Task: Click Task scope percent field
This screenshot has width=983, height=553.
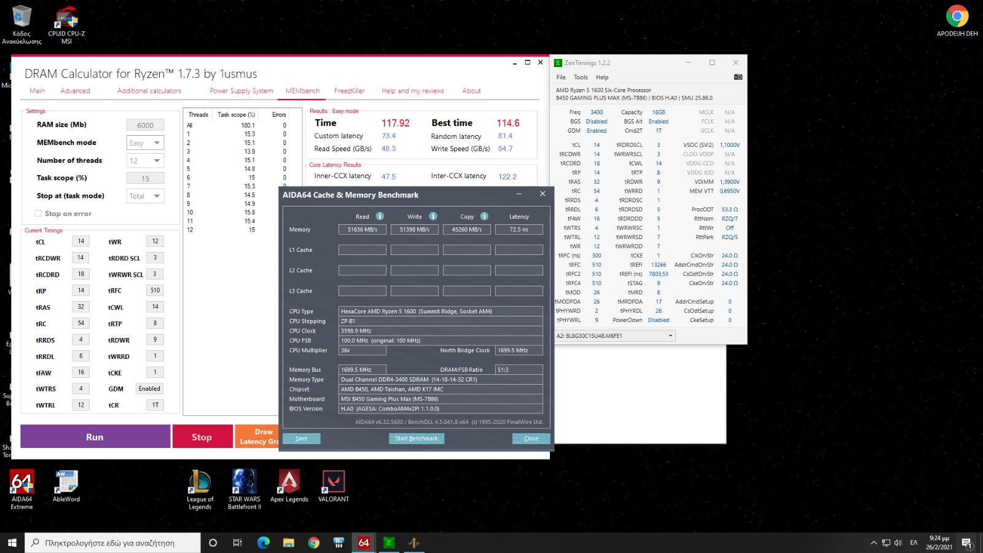Action: coord(146,178)
